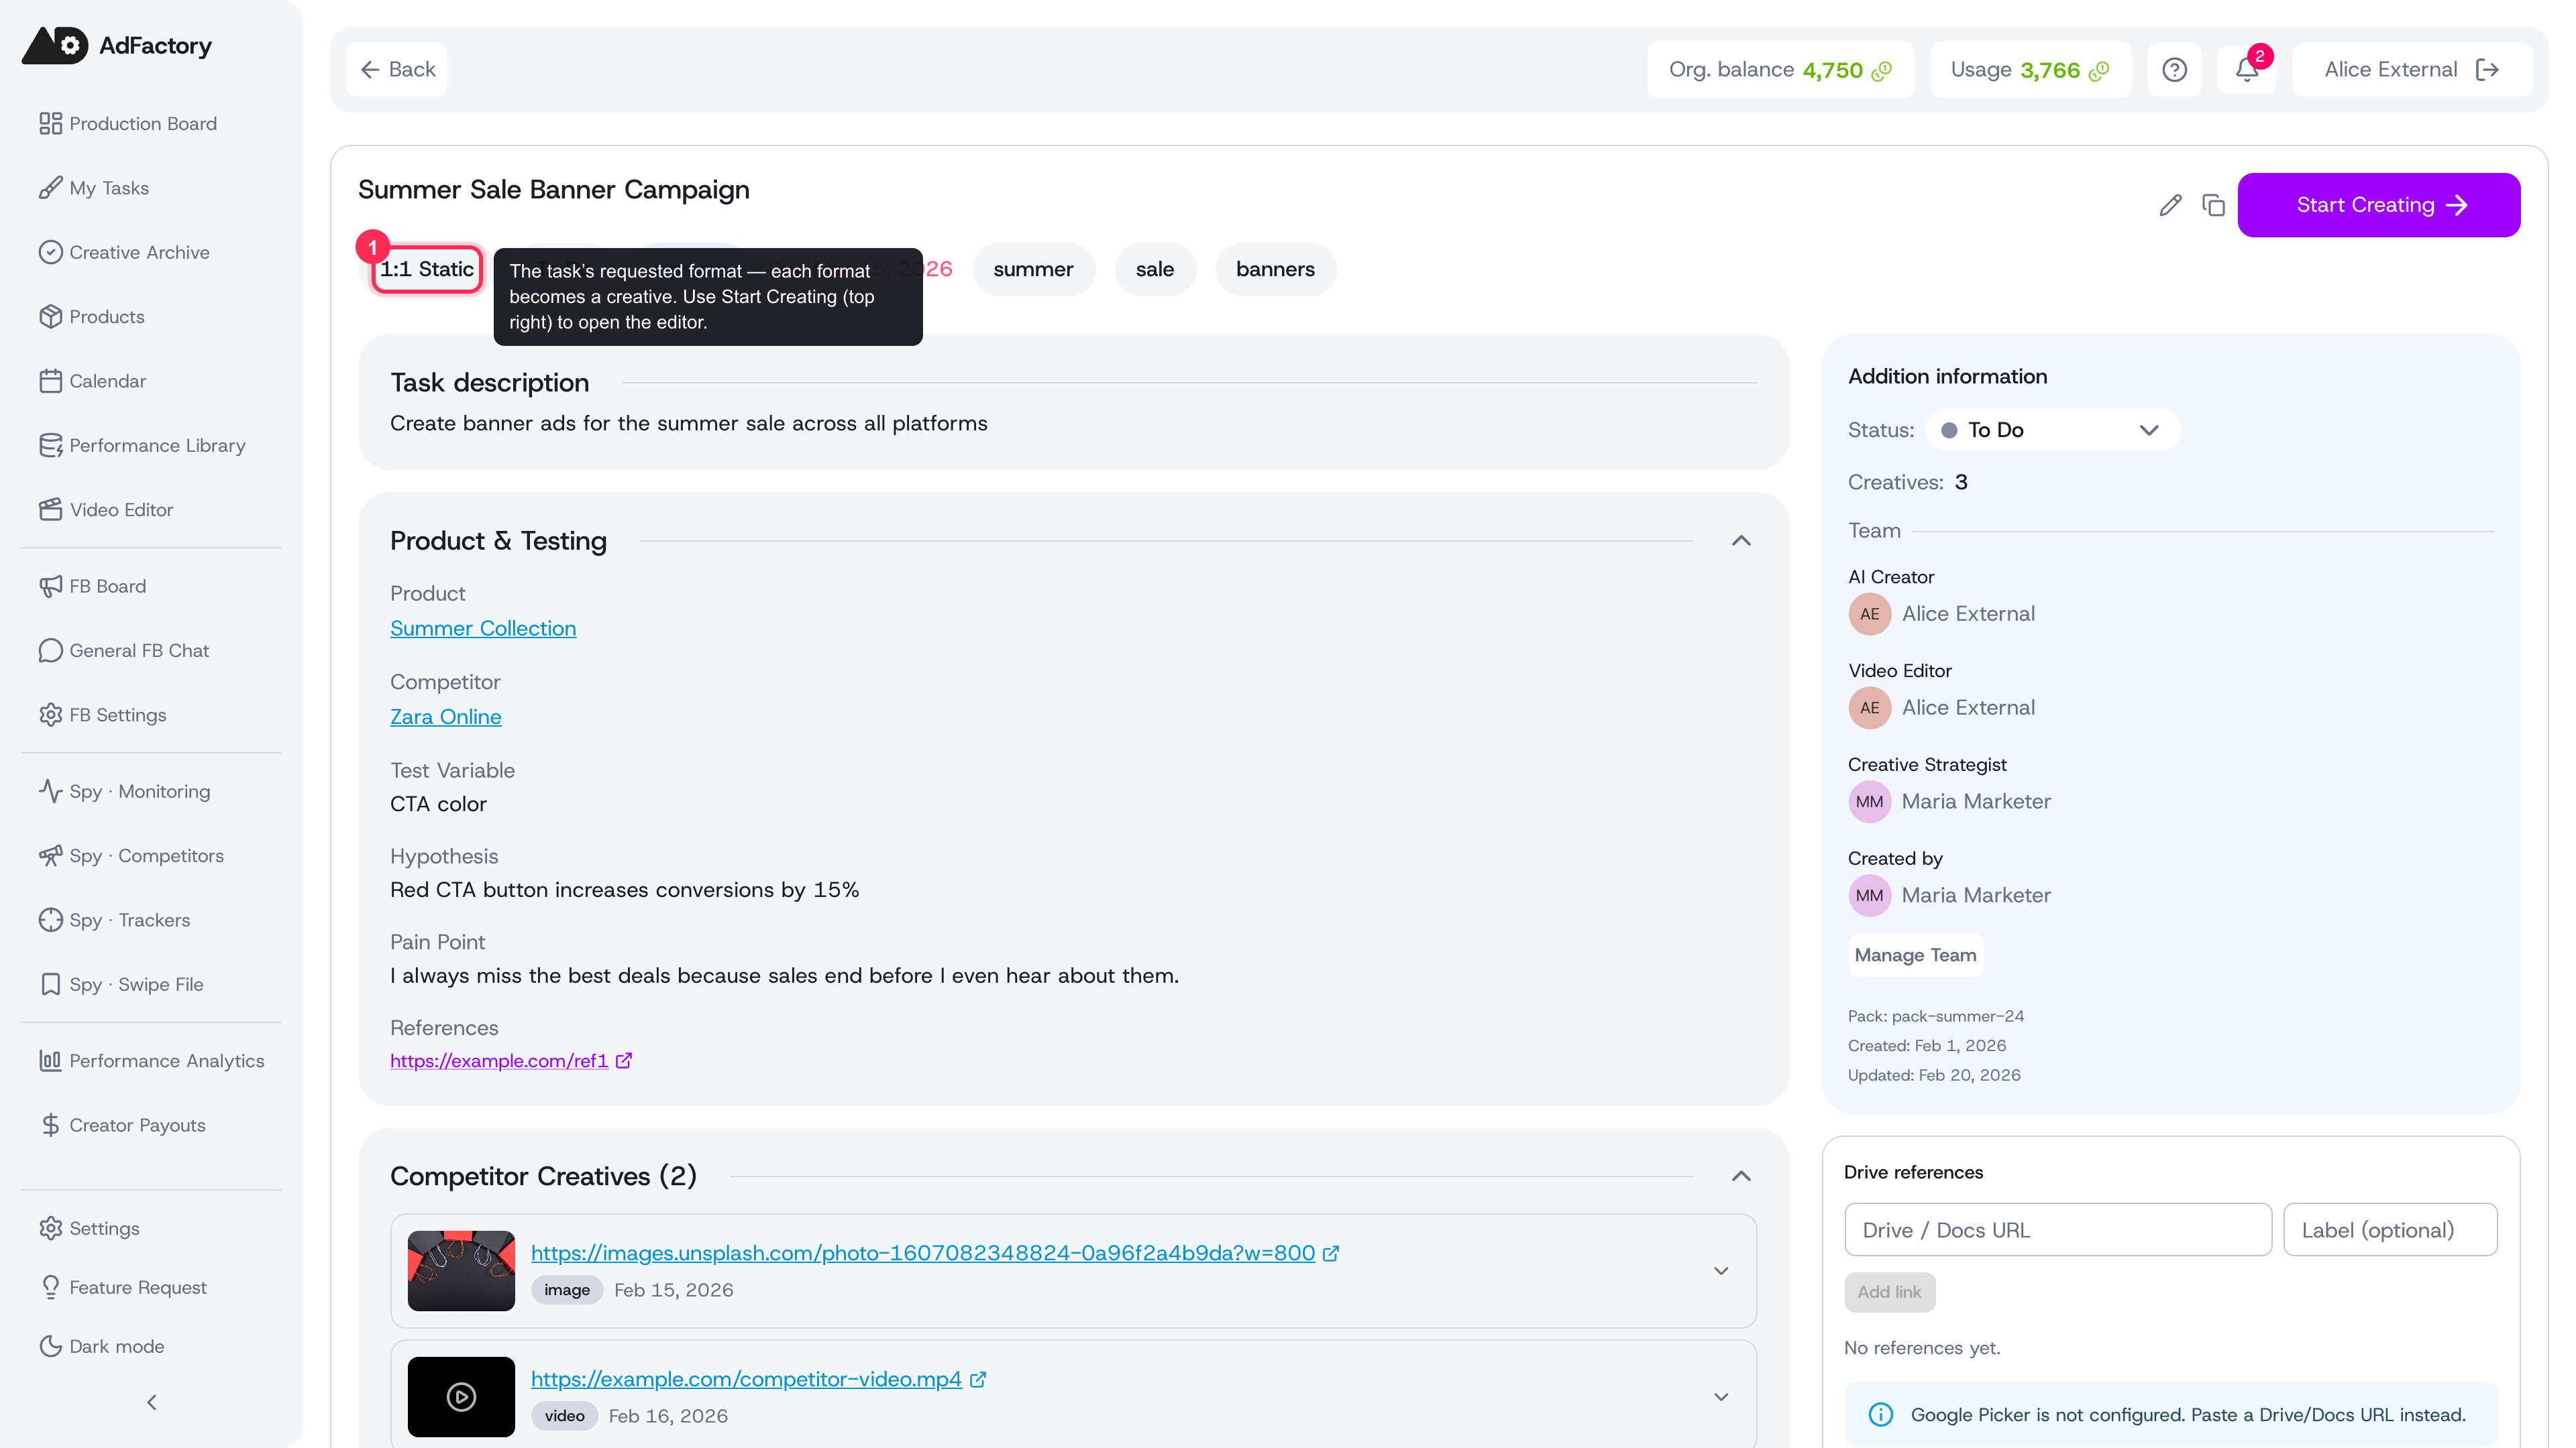Open the help question-mark icon
This screenshot has height=1448, width=2576.
(x=2174, y=69)
